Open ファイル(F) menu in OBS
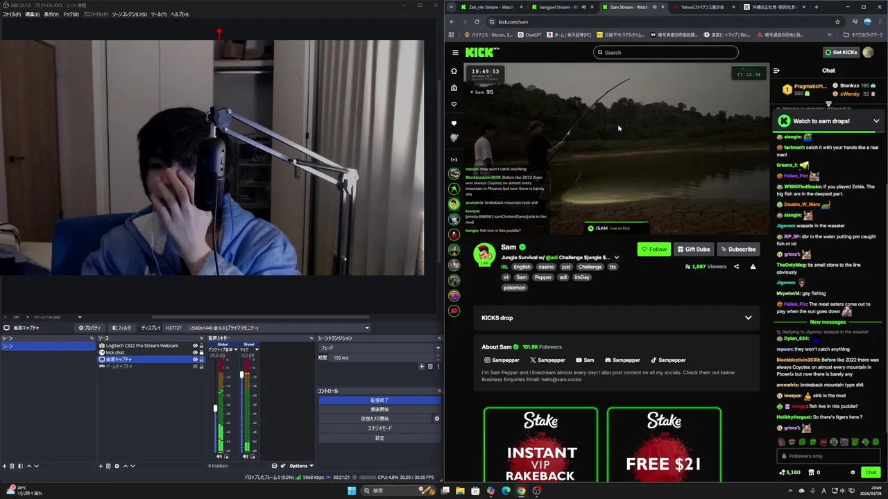This screenshot has height=499, width=888. click(11, 14)
